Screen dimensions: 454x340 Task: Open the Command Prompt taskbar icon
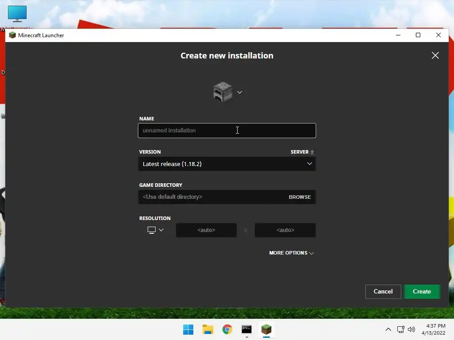(247, 329)
